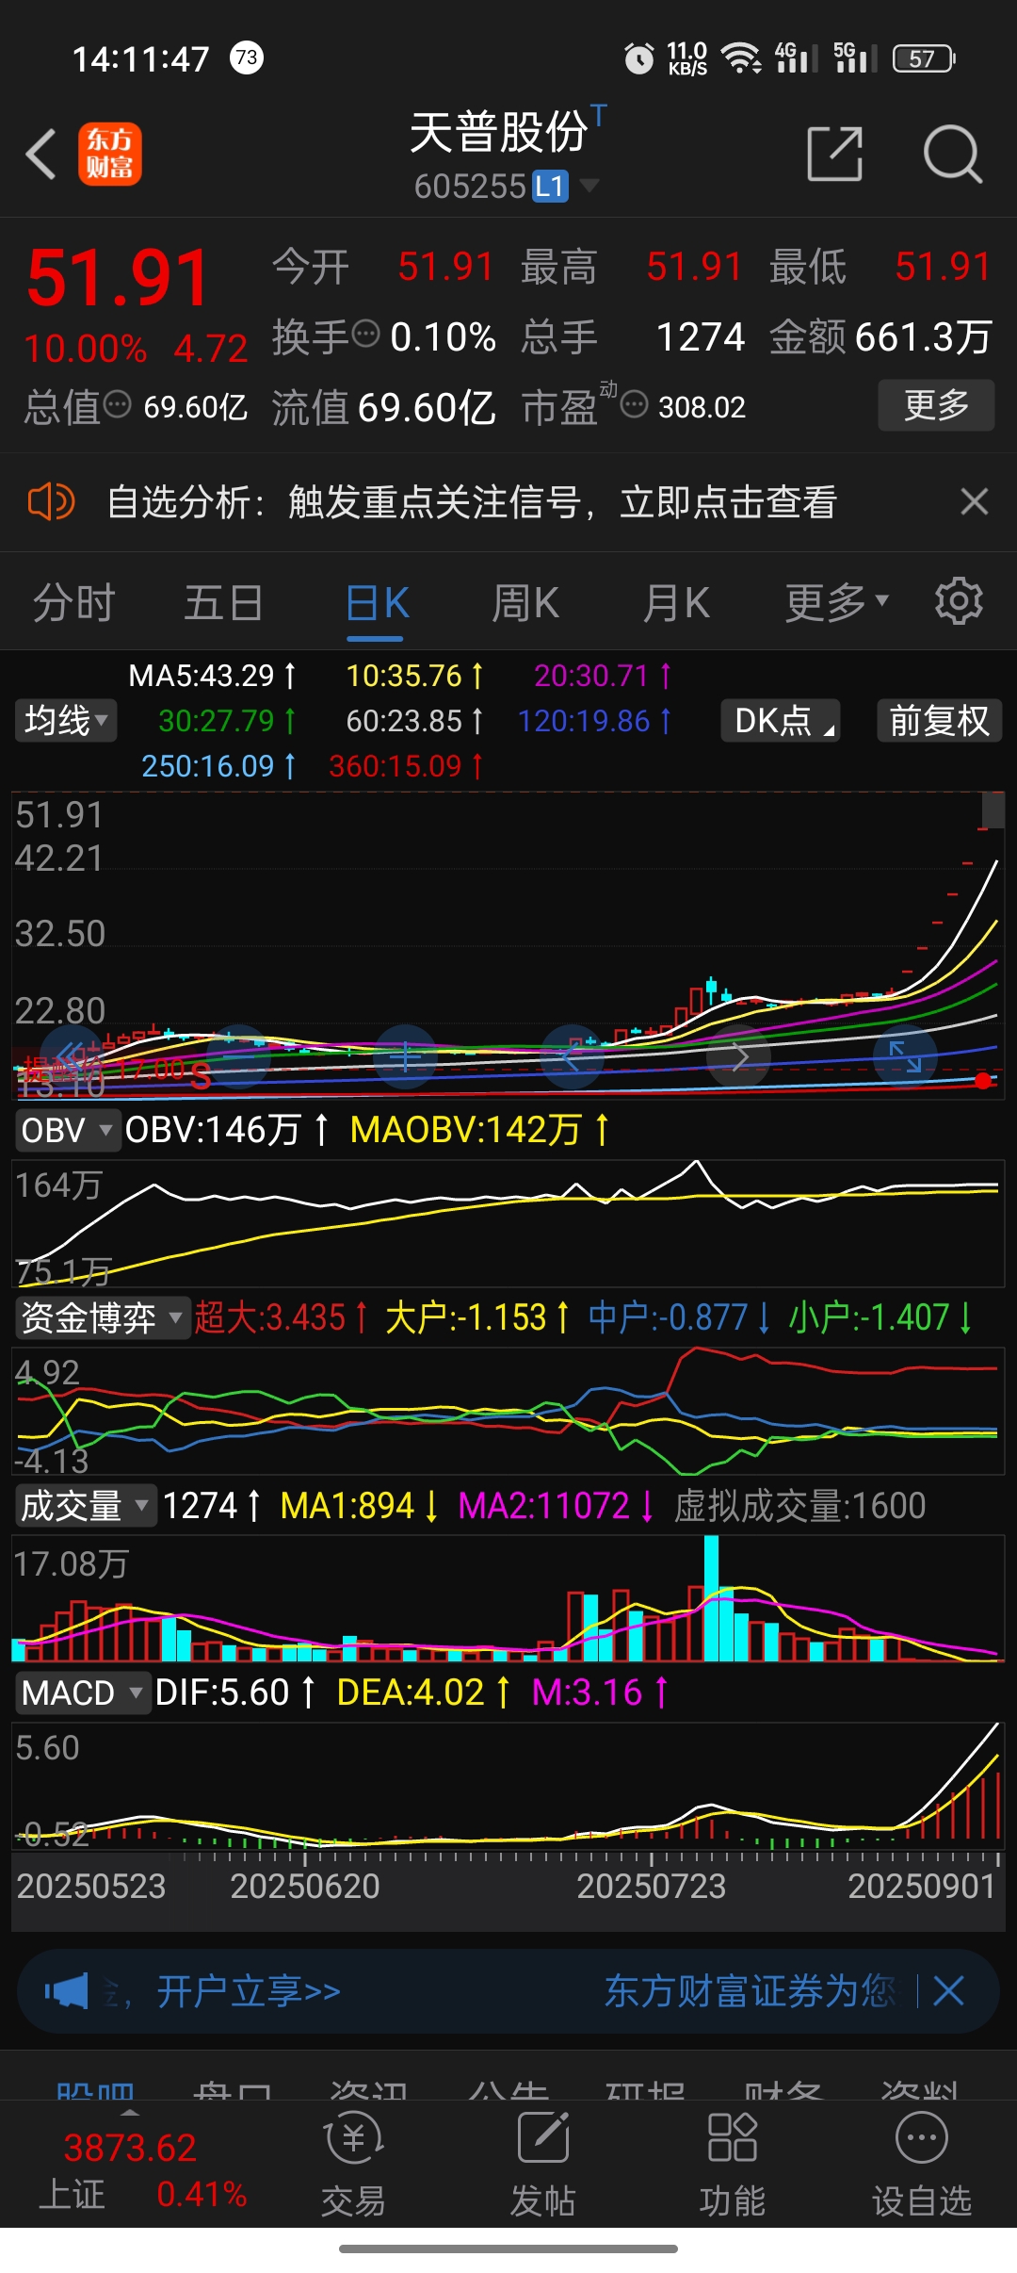Tap the Wi-Fi icon in status bar
This screenshot has height=2273, width=1017.
coord(742,58)
